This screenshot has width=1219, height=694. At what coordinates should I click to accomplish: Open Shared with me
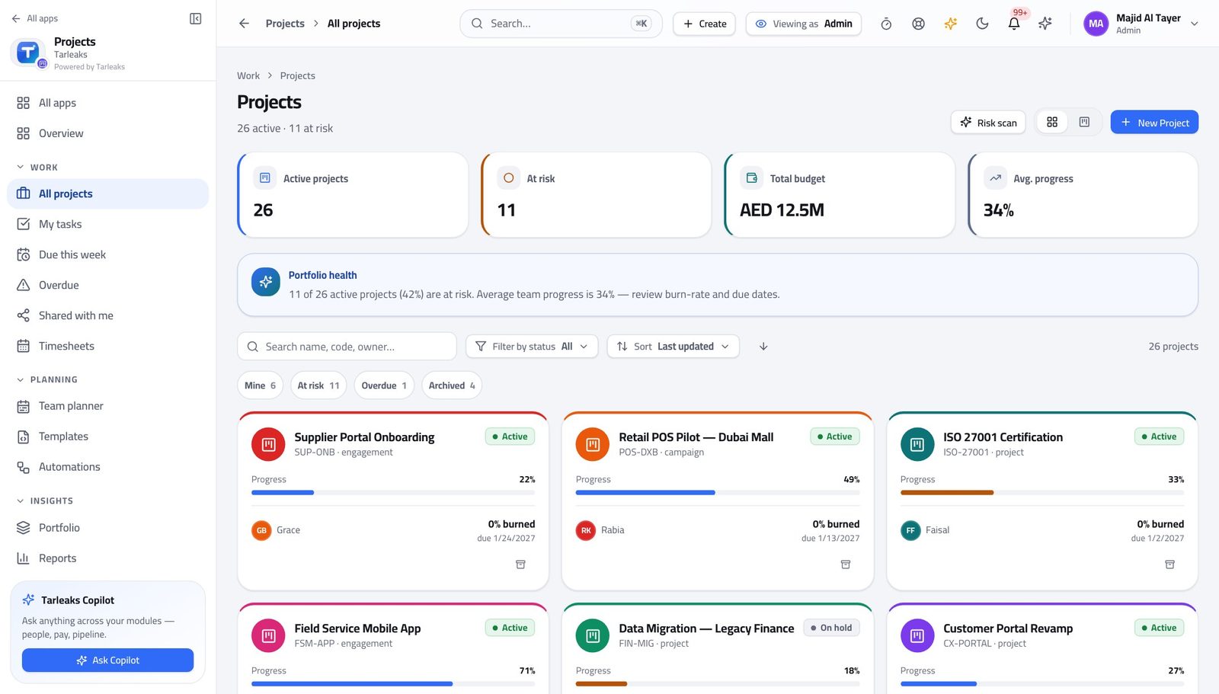coord(107,315)
